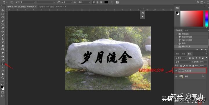Open the Warp Text option

112,2
